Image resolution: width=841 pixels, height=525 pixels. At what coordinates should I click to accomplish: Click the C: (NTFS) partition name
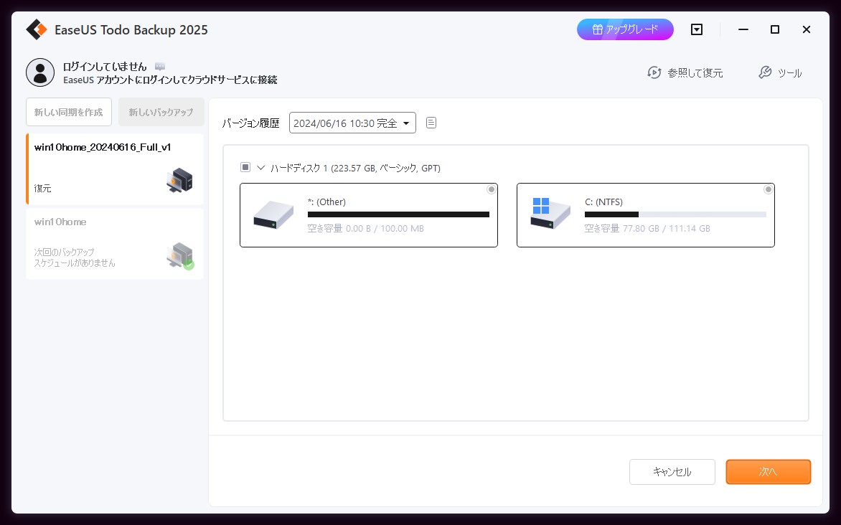point(604,202)
